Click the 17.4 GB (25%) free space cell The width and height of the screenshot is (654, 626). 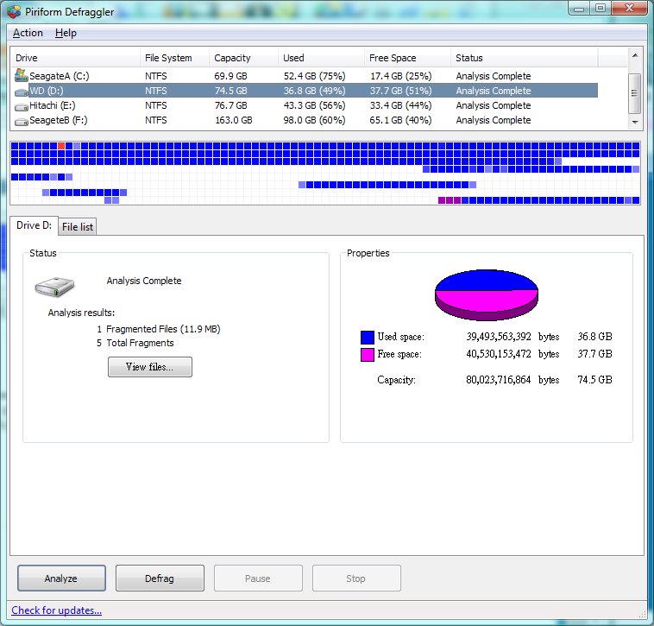point(401,76)
